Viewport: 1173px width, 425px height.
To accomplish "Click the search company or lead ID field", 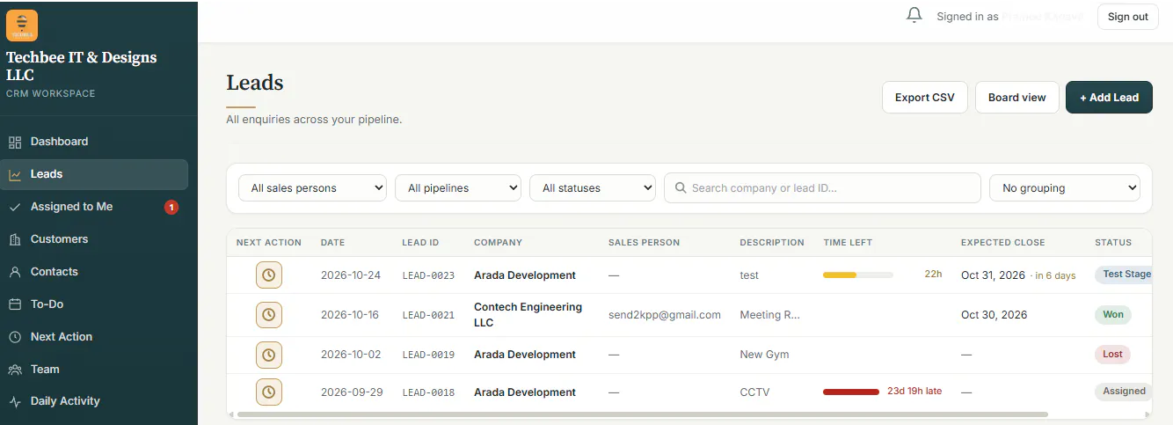I will pos(822,187).
